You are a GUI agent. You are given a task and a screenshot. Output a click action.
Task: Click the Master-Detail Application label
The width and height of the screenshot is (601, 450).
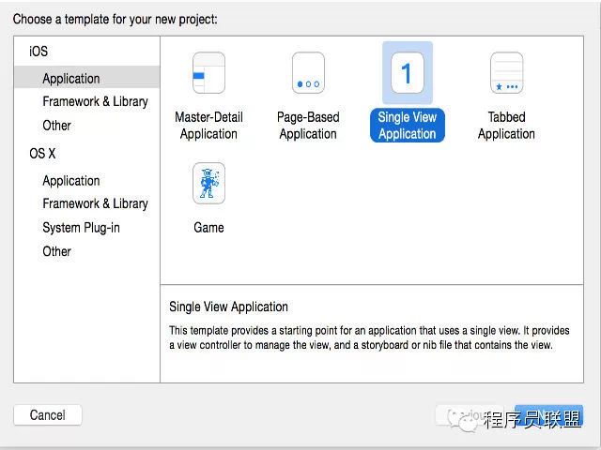pyautogui.click(x=208, y=126)
